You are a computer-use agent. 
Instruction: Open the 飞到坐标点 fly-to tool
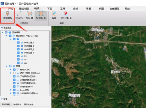click(x=66, y=15)
